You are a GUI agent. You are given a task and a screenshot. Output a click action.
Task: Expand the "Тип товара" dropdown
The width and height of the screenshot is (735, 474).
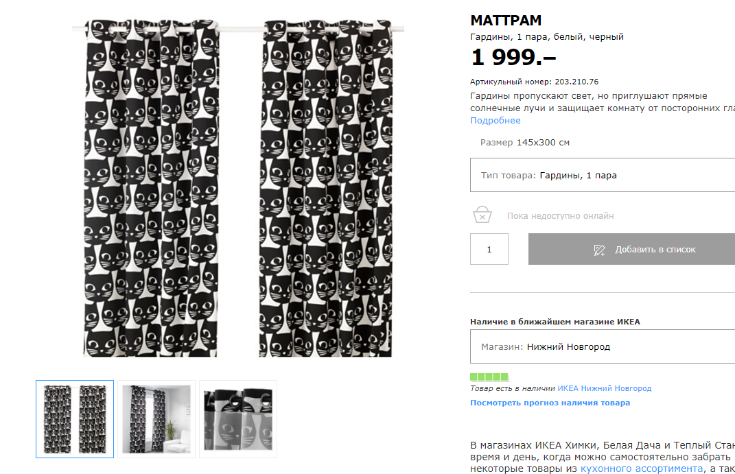click(x=602, y=176)
